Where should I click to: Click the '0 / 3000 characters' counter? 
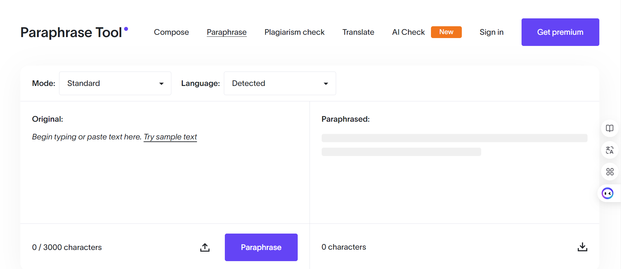(x=67, y=247)
